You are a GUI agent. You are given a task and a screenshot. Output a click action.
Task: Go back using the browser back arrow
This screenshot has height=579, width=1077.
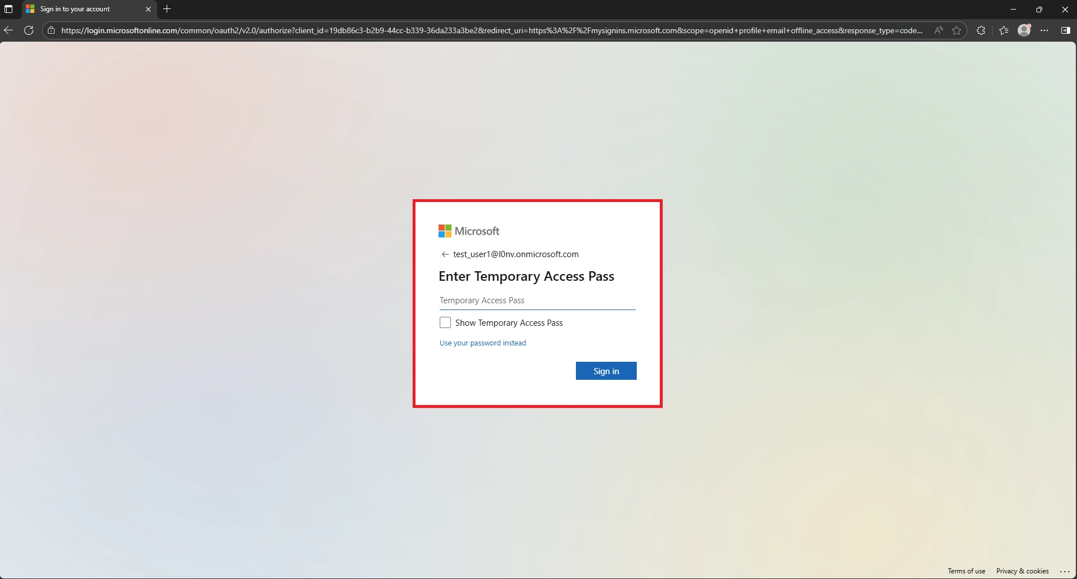[8, 30]
